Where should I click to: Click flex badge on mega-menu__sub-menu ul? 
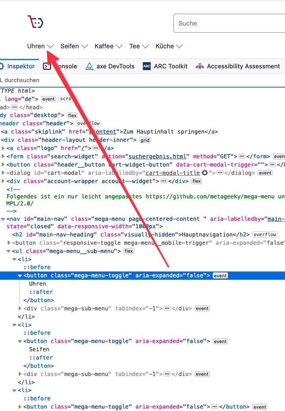[129, 251]
